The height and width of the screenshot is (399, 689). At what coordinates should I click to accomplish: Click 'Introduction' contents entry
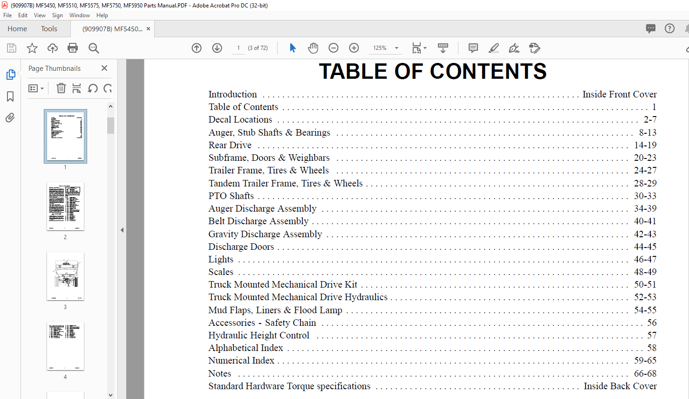pyautogui.click(x=232, y=95)
